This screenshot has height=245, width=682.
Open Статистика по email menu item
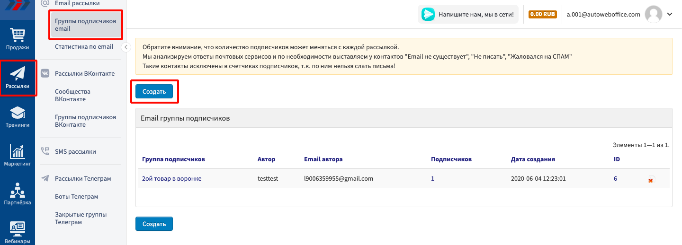point(84,47)
